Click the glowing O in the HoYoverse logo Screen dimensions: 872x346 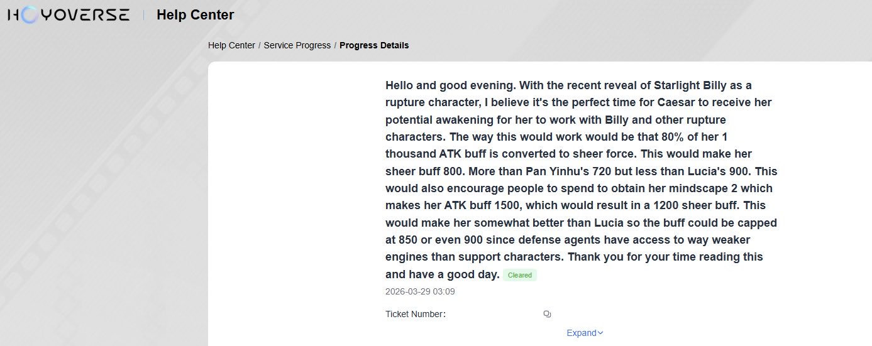pyautogui.click(x=30, y=15)
